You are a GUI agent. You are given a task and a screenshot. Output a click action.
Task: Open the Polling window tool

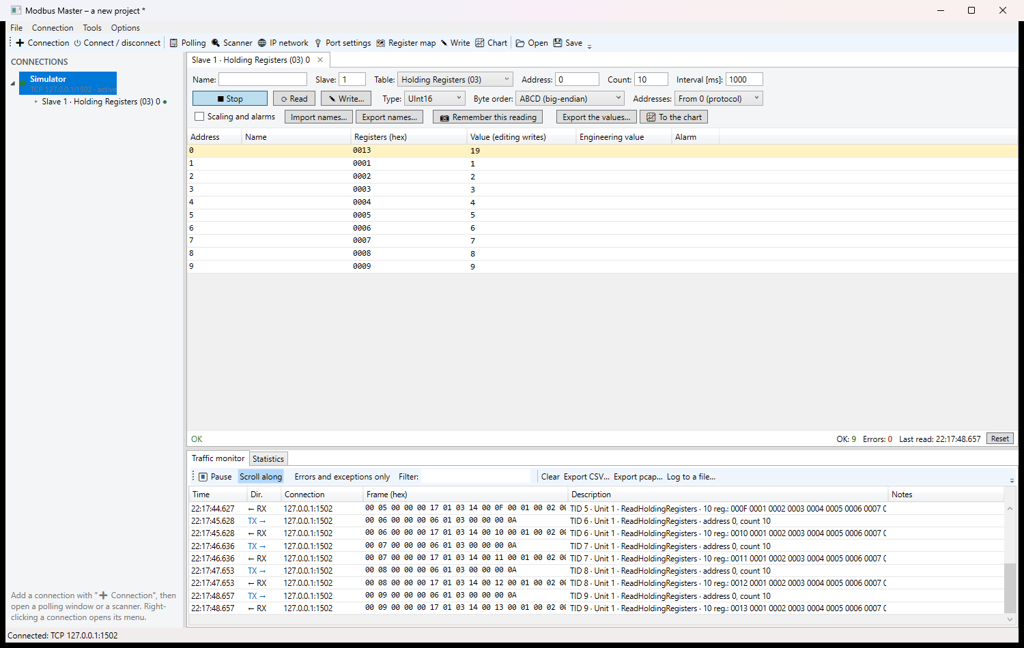pos(188,43)
